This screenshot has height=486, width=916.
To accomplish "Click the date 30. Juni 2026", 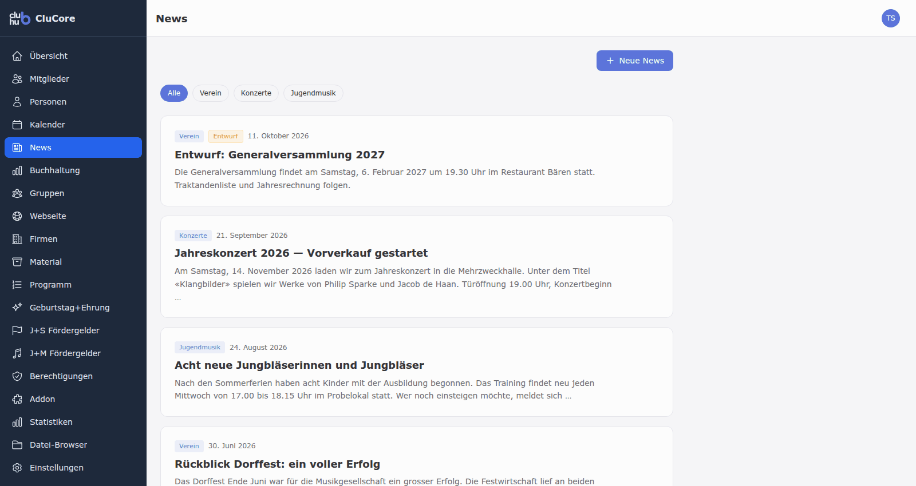I will (x=232, y=446).
